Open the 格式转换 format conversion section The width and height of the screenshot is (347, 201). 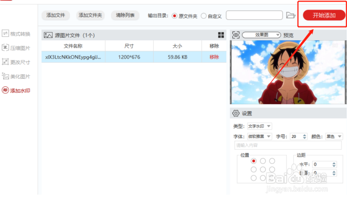click(16, 34)
